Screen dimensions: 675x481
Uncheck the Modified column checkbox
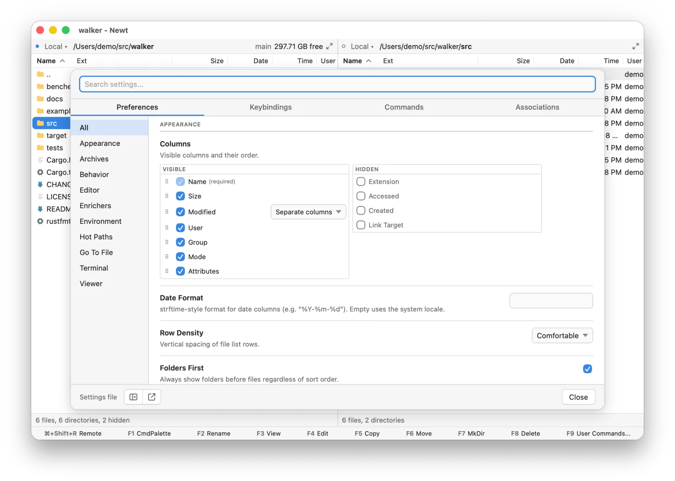[181, 212]
